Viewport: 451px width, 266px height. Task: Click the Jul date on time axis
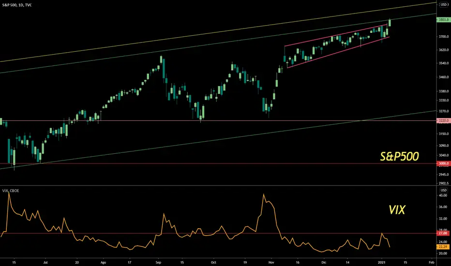(x=45, y=262)
